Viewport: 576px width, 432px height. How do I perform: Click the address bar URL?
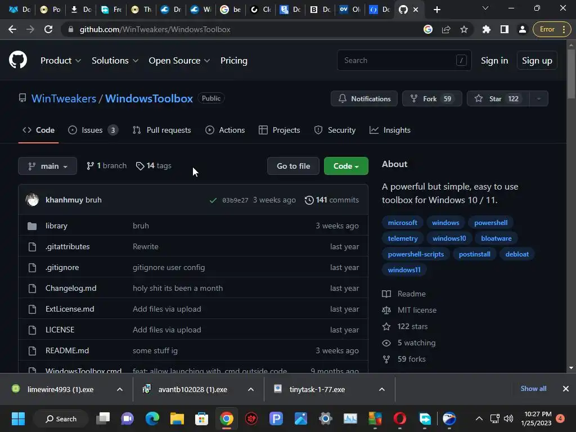point(155,29)
